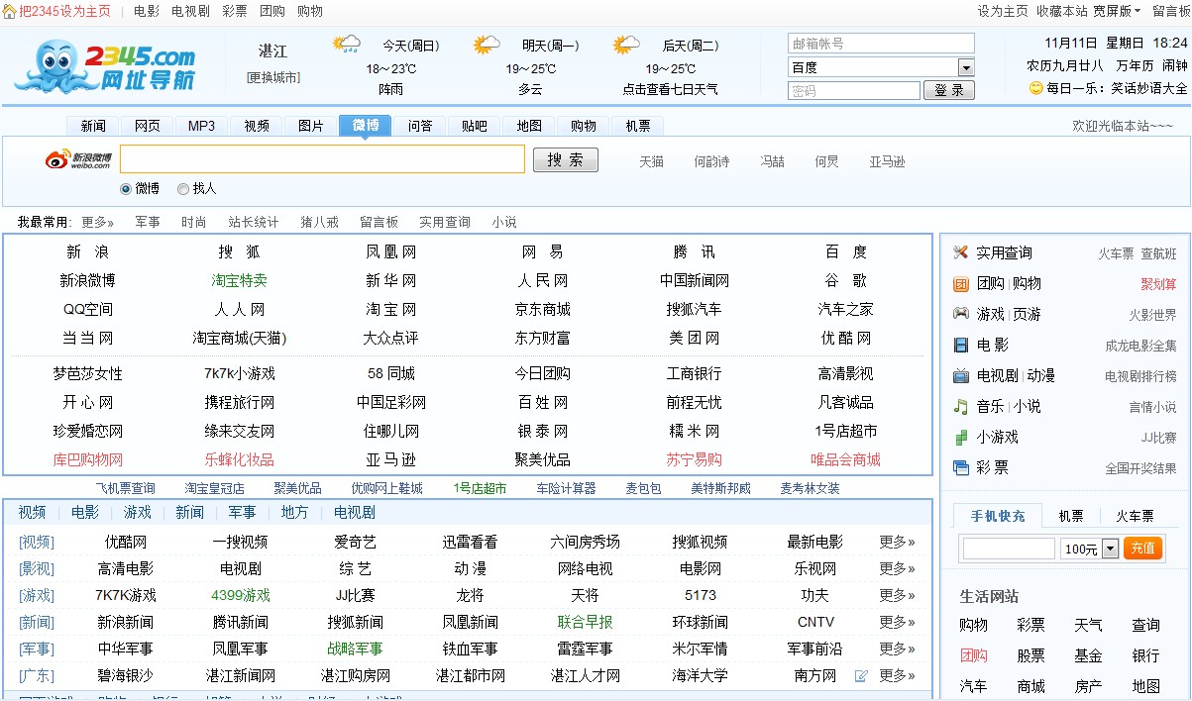Click the day-after-tomorrow weather icon

click(x=626, y=45)
